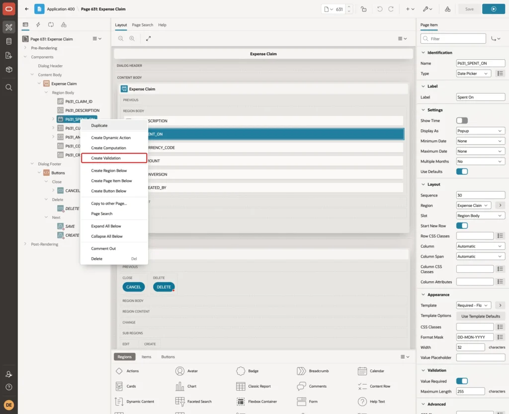Expand the layout to full screen

(148, 39)
